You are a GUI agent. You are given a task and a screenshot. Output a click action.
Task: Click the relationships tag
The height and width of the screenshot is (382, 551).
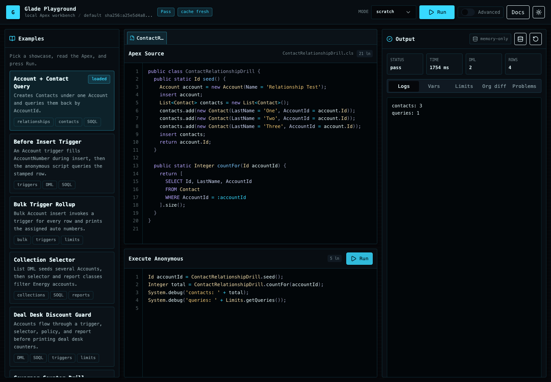coord(34,122)
